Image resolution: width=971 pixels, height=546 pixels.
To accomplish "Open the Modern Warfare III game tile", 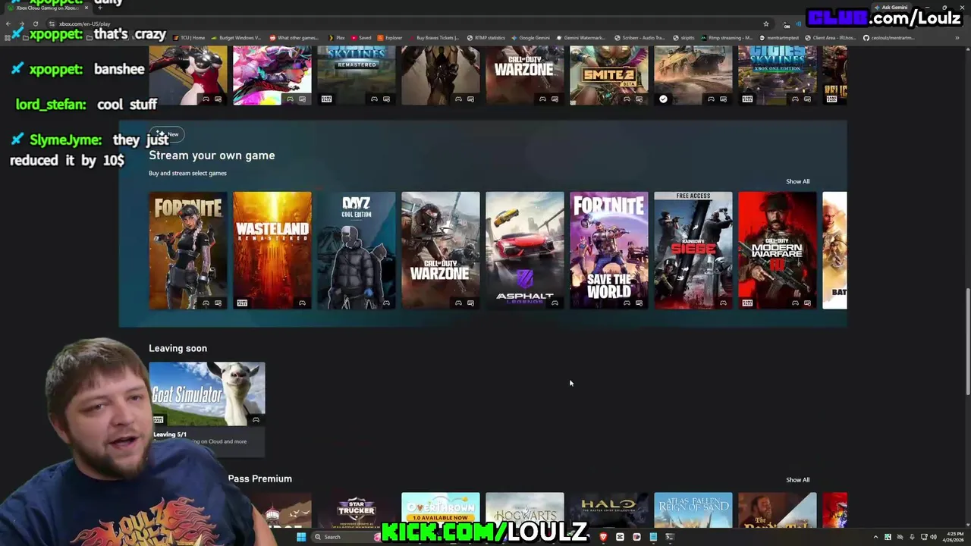I will 777,250.
